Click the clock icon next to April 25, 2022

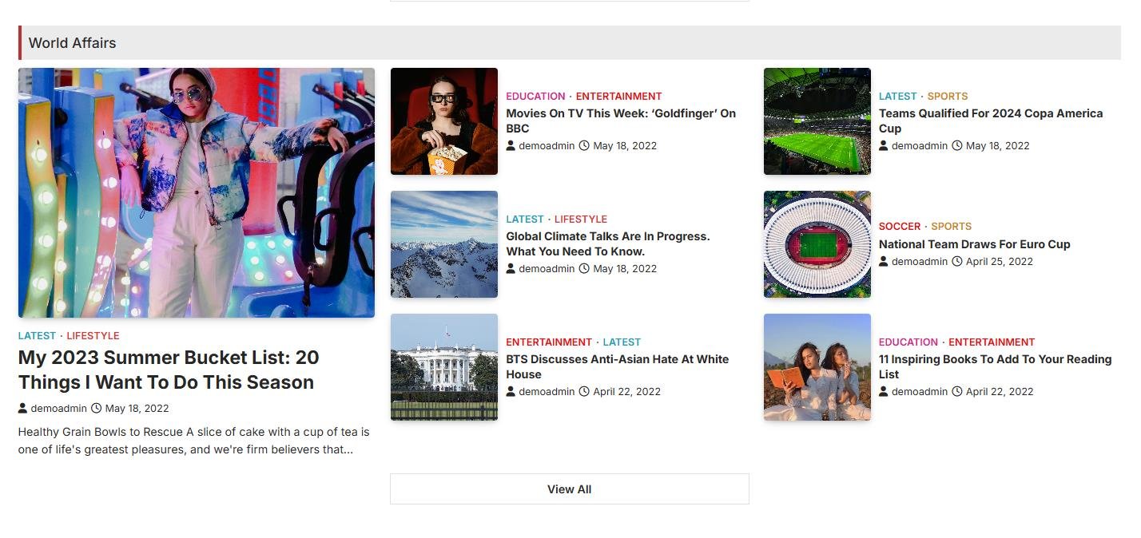[957, 261]
